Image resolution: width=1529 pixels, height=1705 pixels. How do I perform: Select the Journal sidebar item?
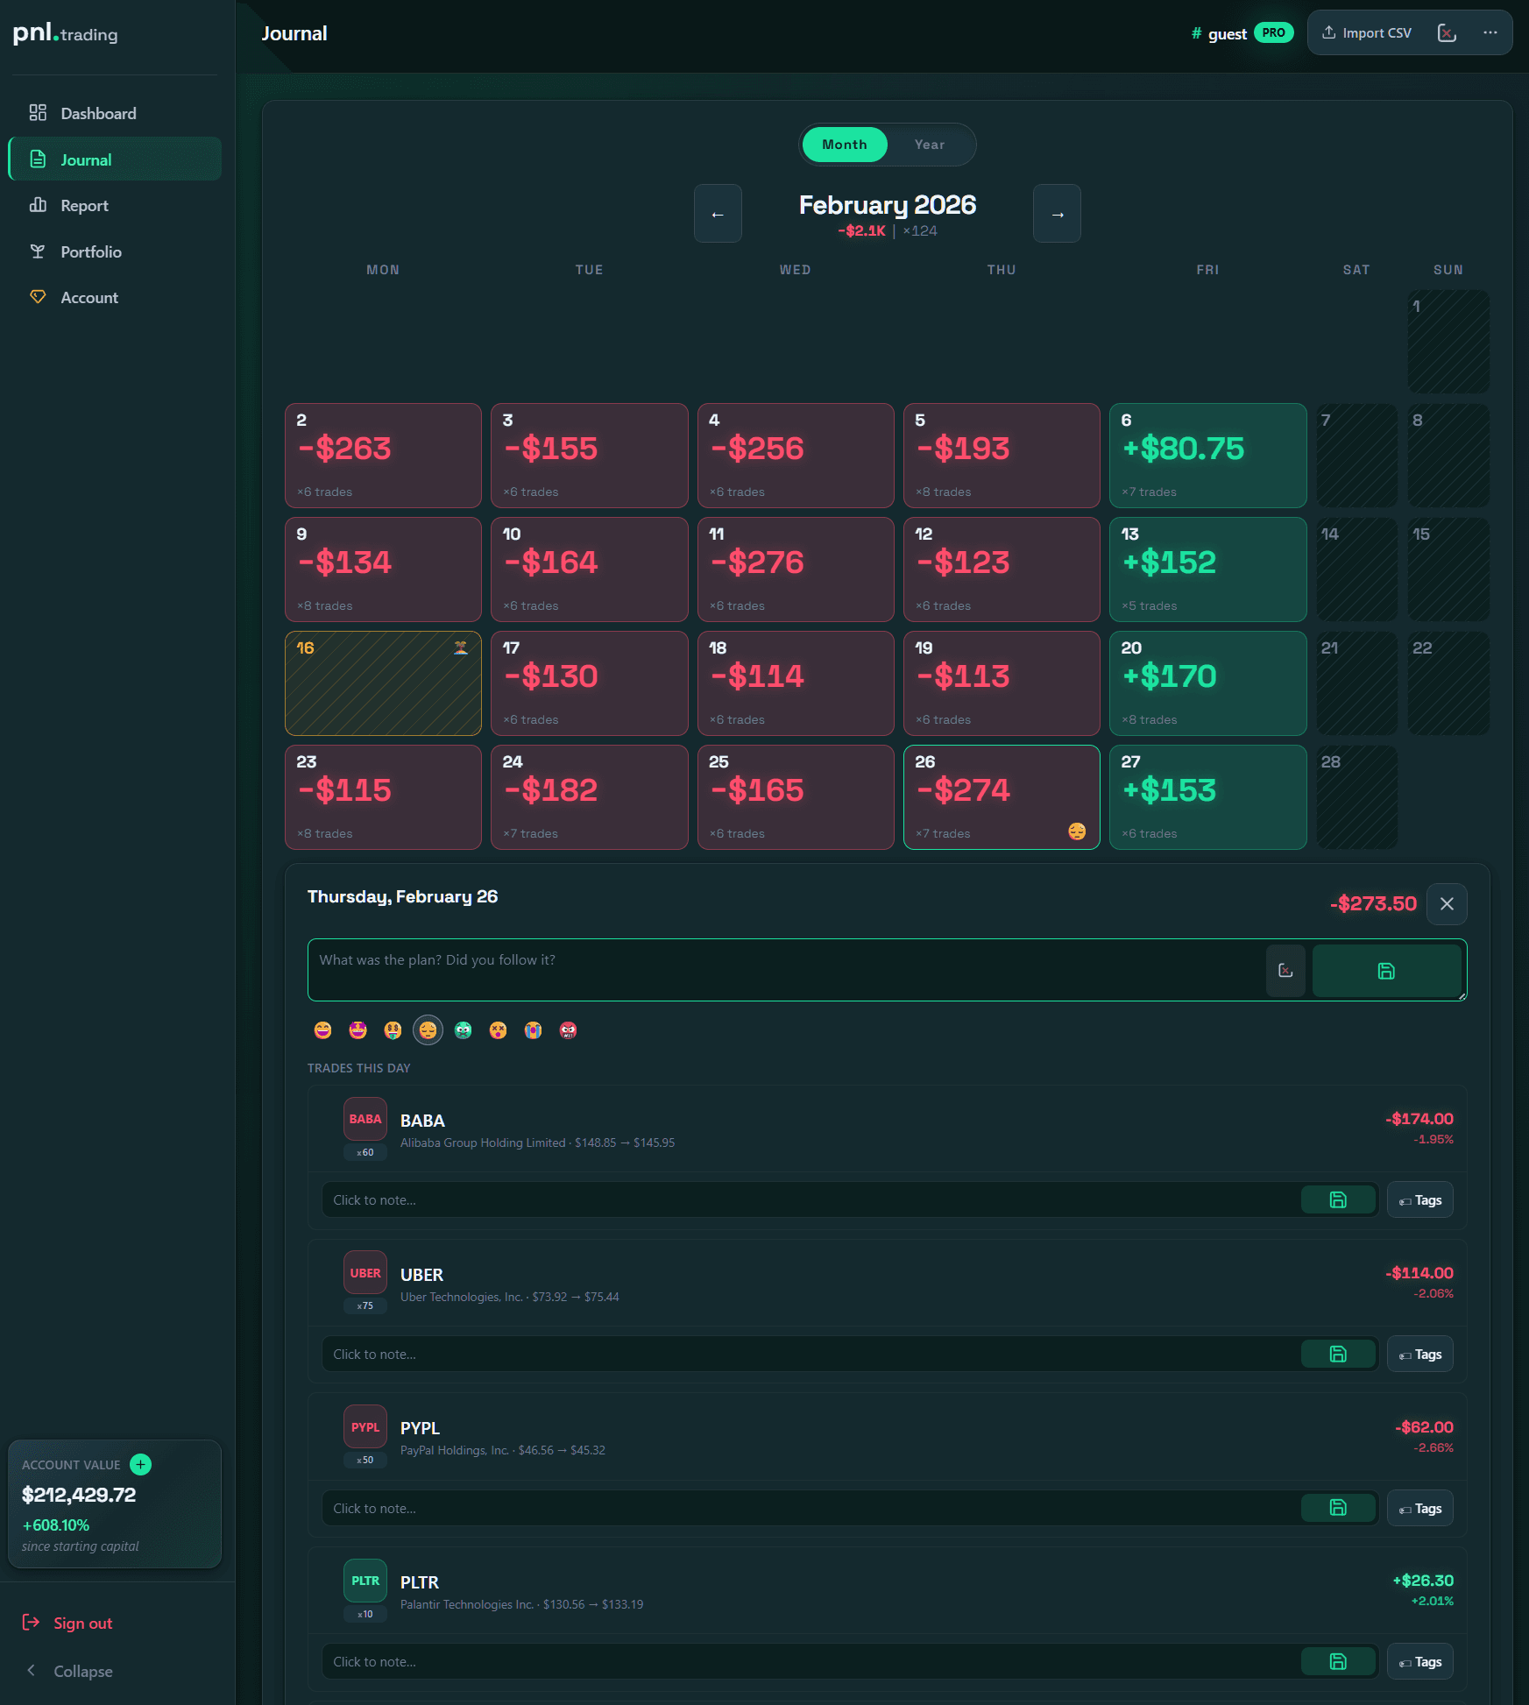[114, 159]
